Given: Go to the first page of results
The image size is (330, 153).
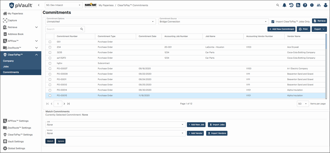Looking at the screenshot, I should [48, 104].
